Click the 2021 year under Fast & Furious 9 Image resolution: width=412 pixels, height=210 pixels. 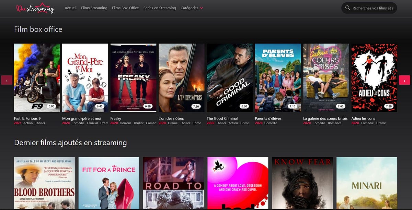click(x=18, y=123)
